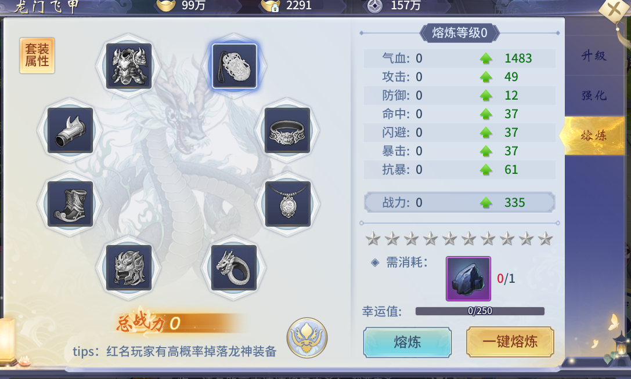Image resolution: width=631 pixels, height=379 pixels.
Task: Select the jade pendant equipment slot
Action: [x=234, y=66]
